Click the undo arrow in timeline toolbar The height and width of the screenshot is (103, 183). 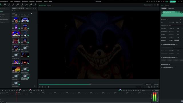(5, 90)
